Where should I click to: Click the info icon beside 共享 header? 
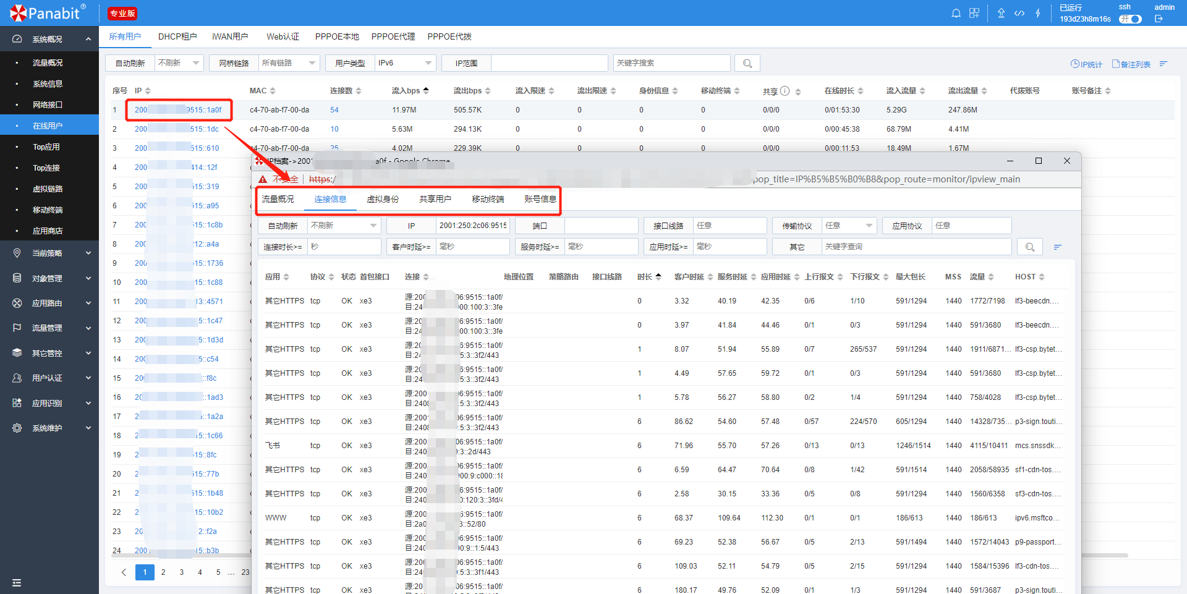[x=785, y=91]
